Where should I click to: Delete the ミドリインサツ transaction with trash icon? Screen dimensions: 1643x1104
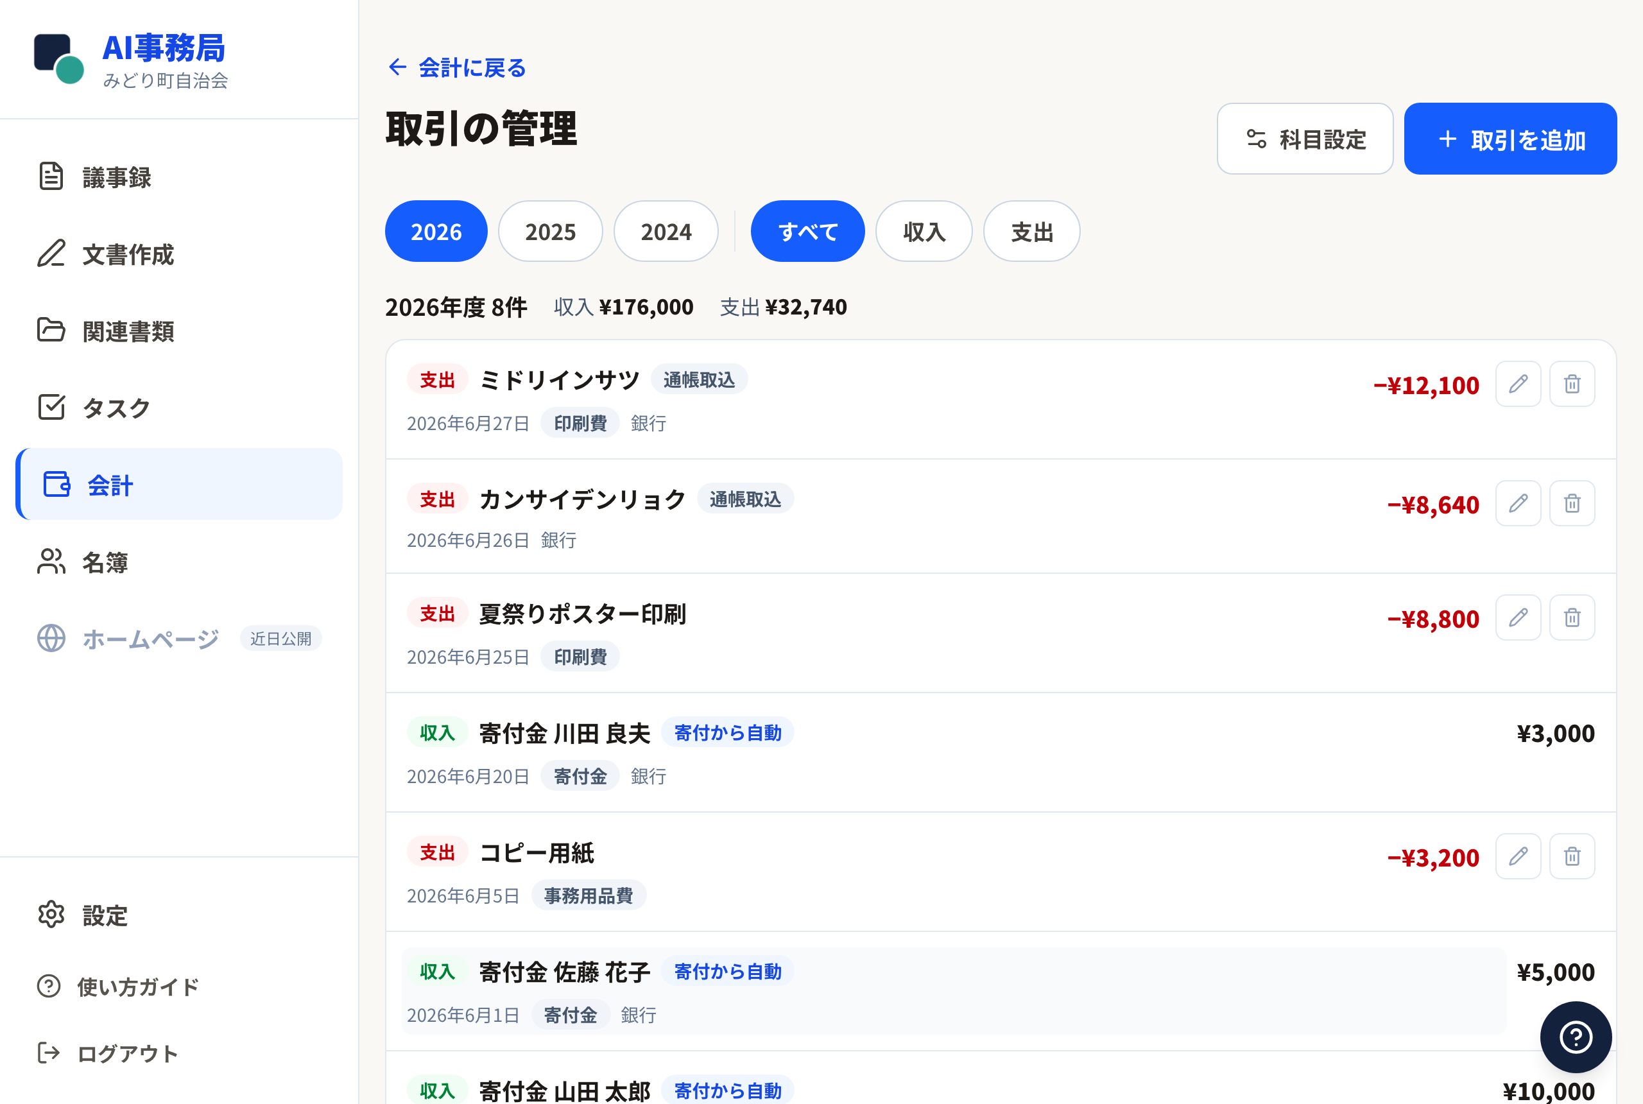[1572, 384]
